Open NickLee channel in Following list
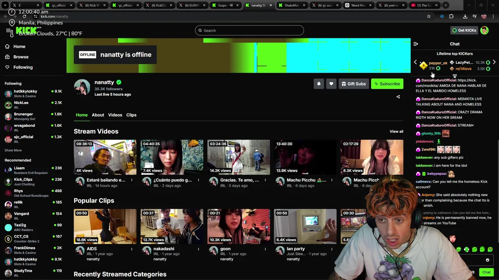Screen dimensions: 499x280 [x=33, y=105]
